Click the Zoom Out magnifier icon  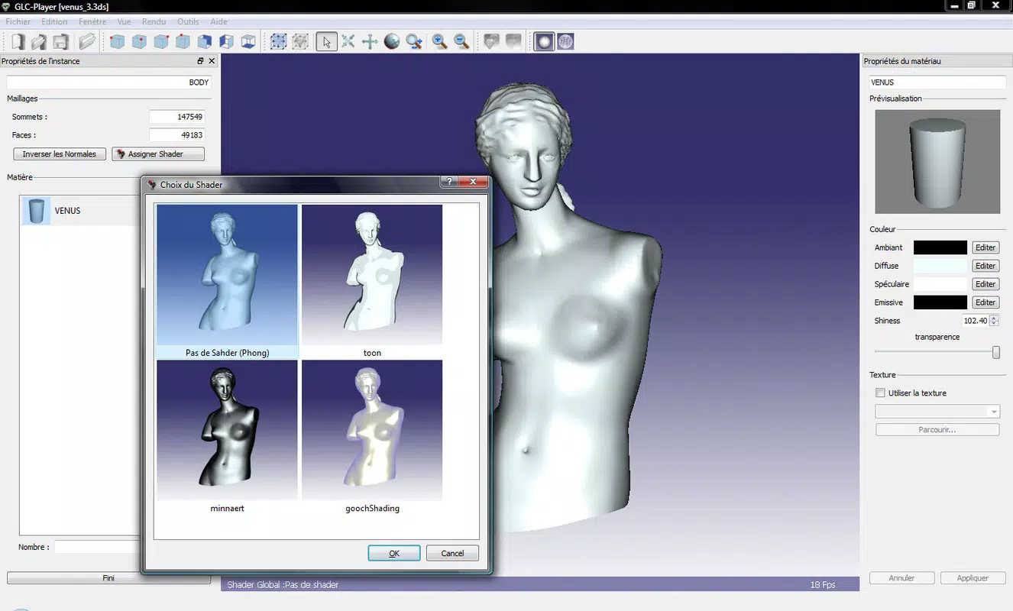(461, 42)
